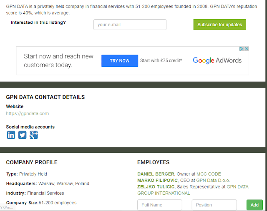267x211 pixels.
Task: Visit the https://gpndata.com website link
Action: pyautogui.click(x=28, y=113)
